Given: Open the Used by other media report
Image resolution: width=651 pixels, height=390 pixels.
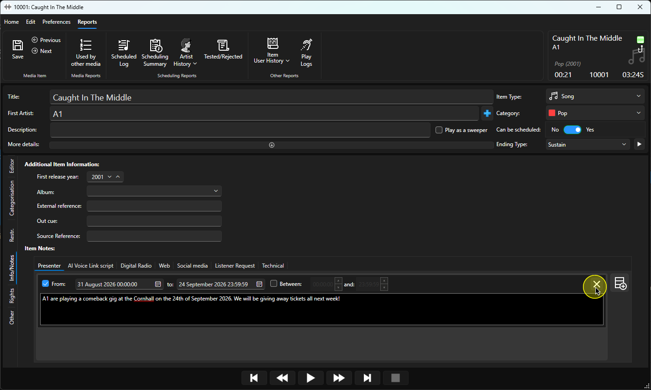Looking at the screenshot, I should point(86,53).
